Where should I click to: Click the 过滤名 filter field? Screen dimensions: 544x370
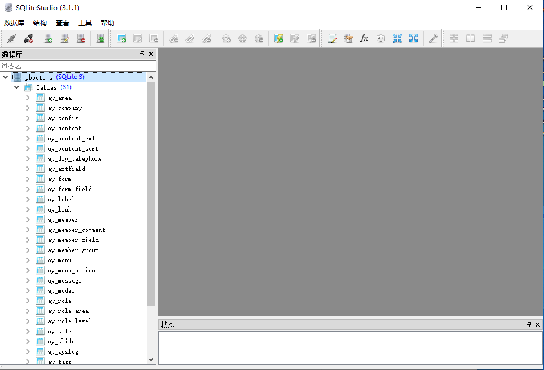[x=78, y=66]
